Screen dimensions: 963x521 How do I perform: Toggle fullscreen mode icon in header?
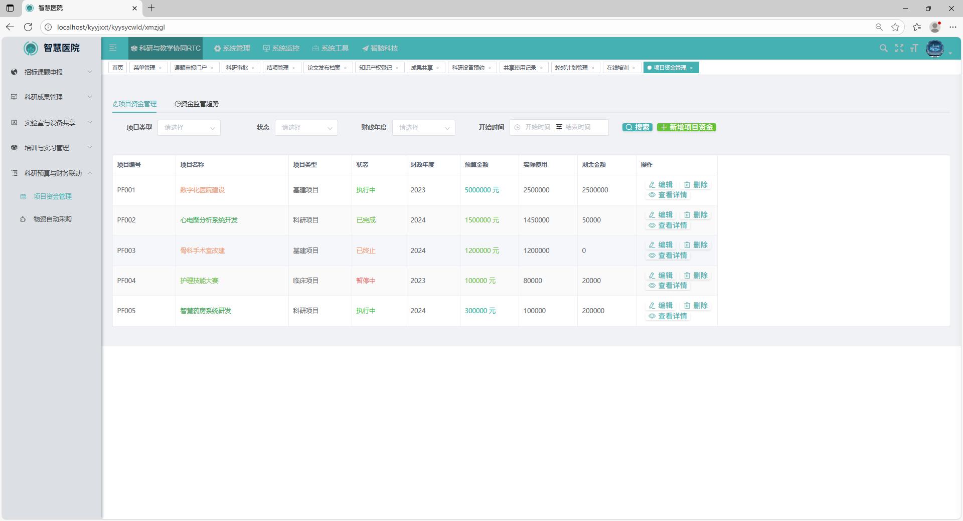[x=899, y=48]
